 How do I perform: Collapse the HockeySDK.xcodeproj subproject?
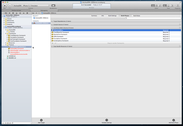4,27
